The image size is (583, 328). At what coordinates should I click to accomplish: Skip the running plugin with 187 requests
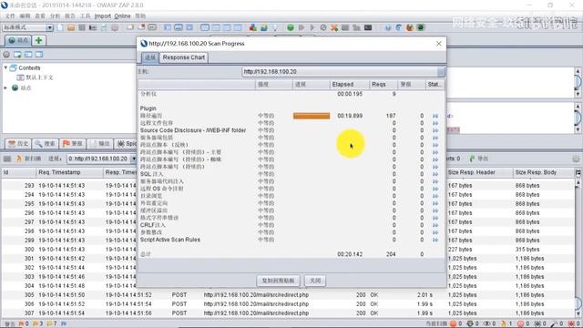[435, 116]
